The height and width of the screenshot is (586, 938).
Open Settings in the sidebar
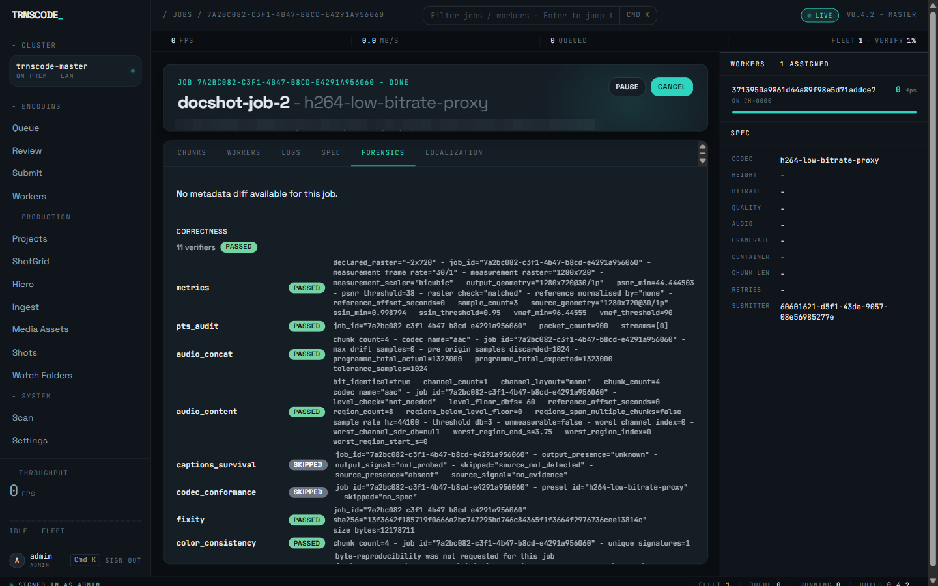click(30, 441)
